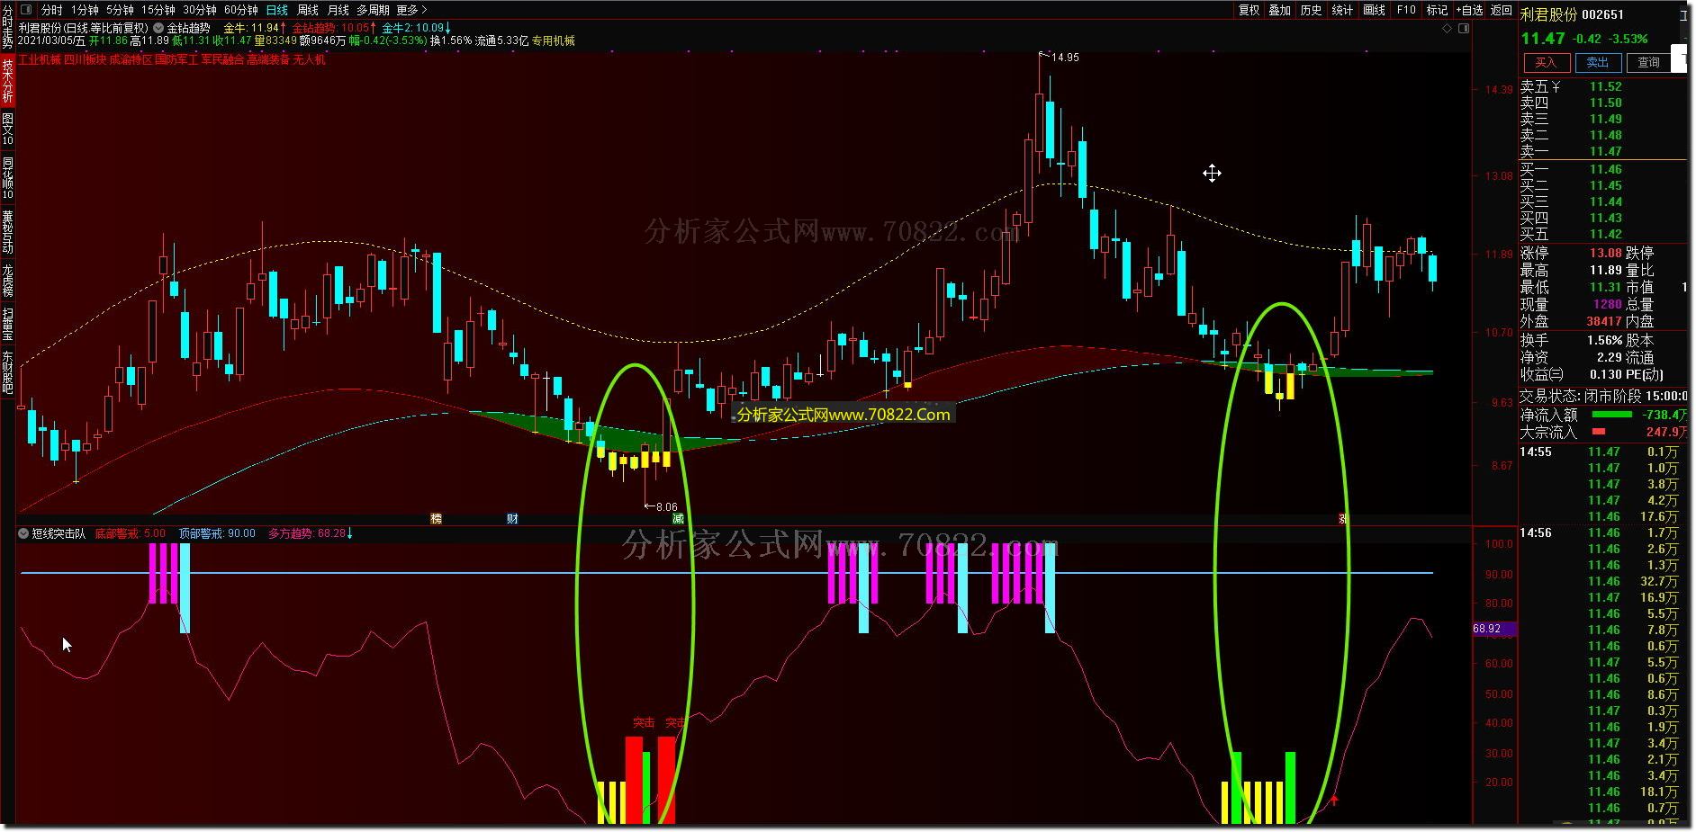Open the 董秘互动 left sidebar tab
The width and height of the screenshot is (1696, 832).
click(8, 232)
